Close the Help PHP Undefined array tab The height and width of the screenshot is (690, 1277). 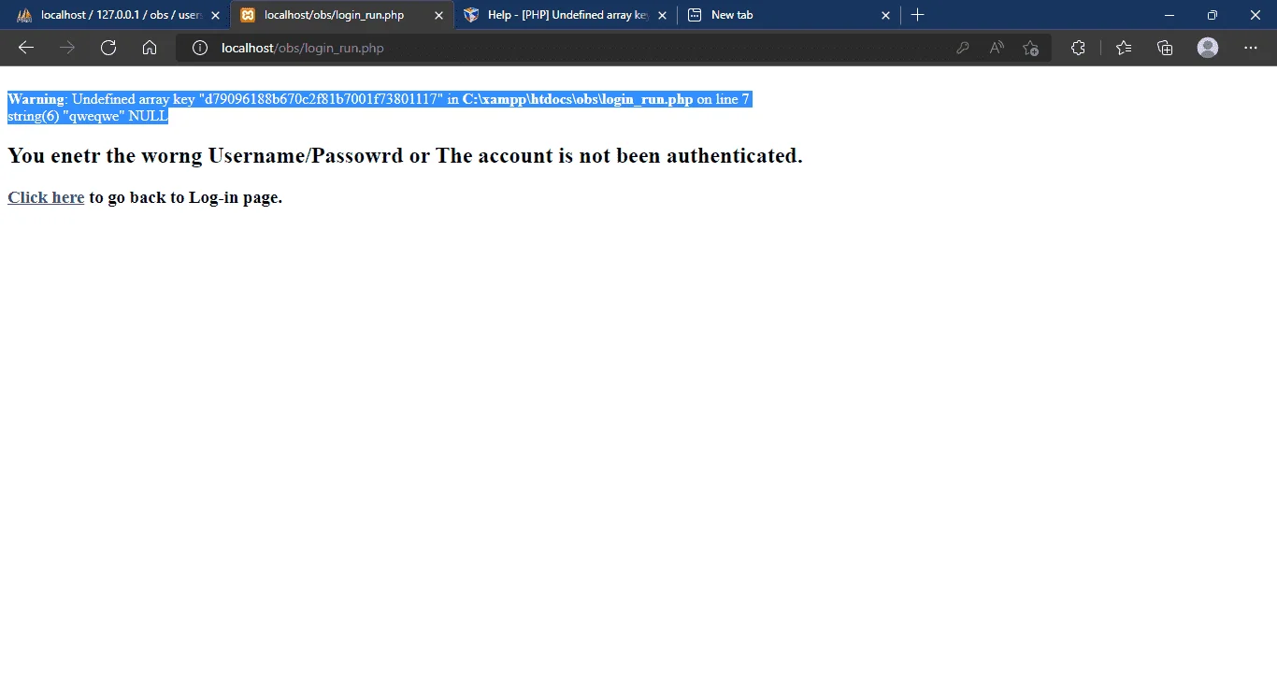click(x=662, y=15)
